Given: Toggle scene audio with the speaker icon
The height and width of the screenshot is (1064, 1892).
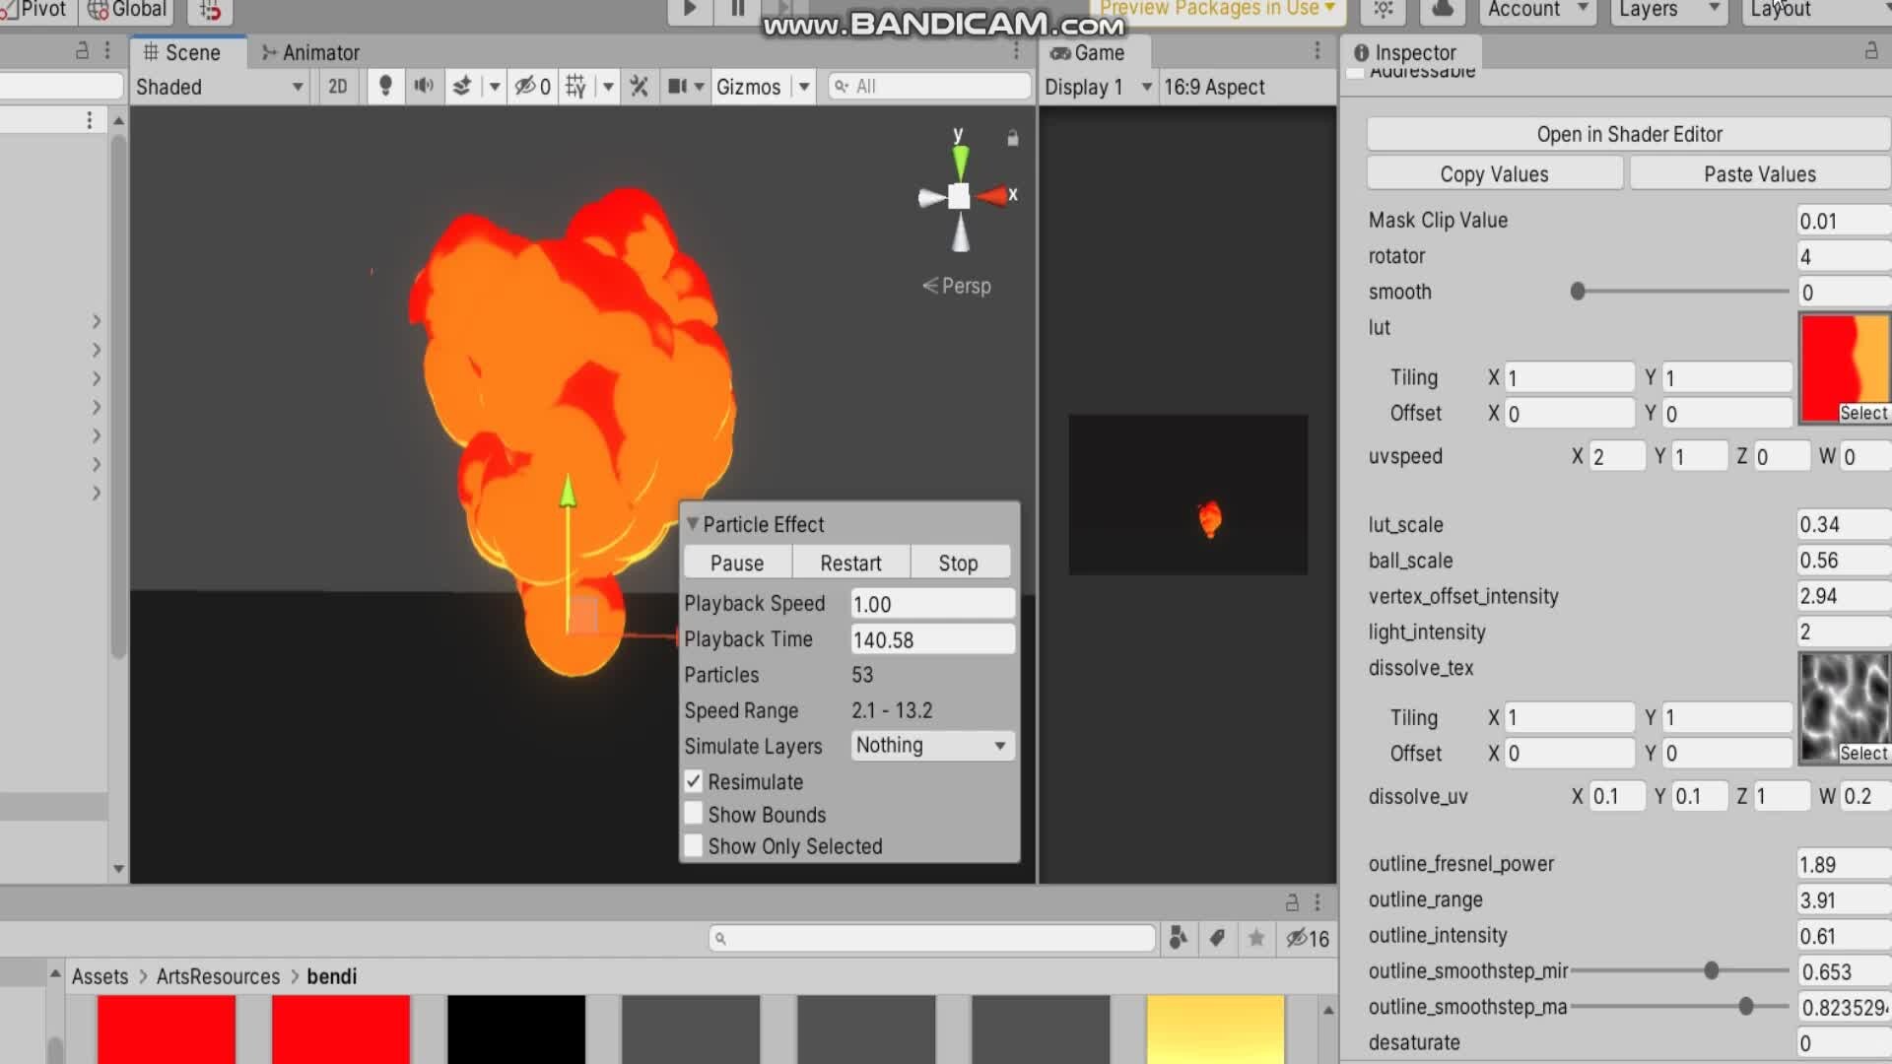Looking at the screenshot, I should coord(424,87).
